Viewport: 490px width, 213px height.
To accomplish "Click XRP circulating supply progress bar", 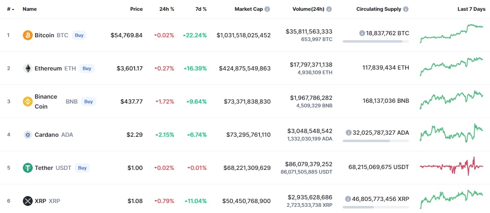I will click(x=375, y=207).
